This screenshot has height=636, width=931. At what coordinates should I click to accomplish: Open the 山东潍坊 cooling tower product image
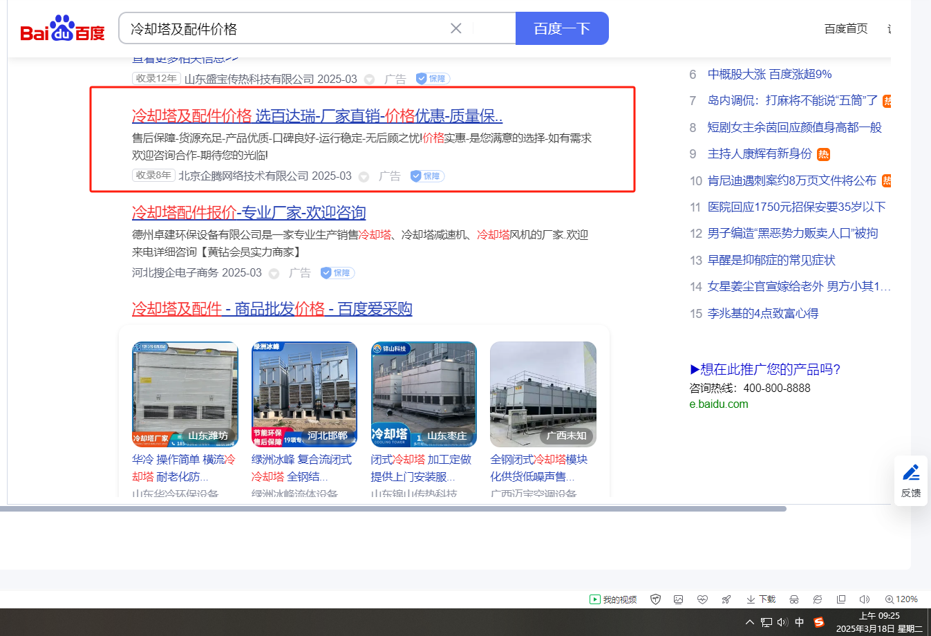[x=185, y=394]
